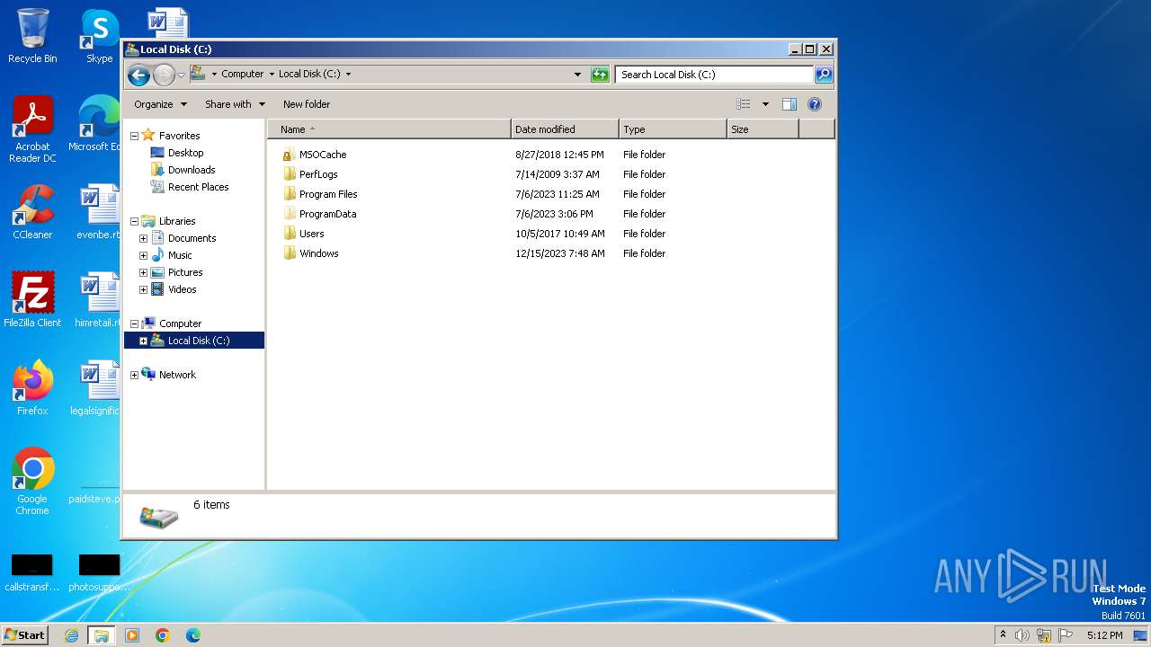Click the CCleaner desktop icon
This screenshot has height=647, width=1151.
[x=32, y=212]
